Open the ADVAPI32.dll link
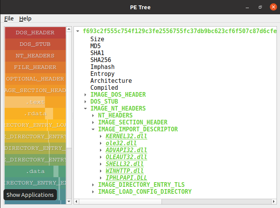This screenshot has height=208, width=280. pyautogui.click(x=127, y=150)
